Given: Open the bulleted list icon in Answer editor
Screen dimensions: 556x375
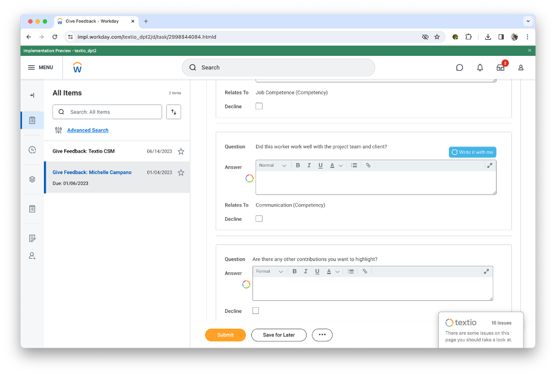Looking at the screenshot, I should coord(353,165).
